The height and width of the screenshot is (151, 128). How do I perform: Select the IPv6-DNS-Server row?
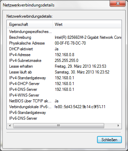point(64,118)
